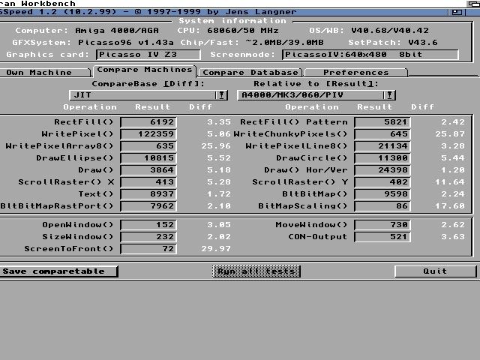Viewport: 480px width, 360px height.
Task: Click the WritePixelArray8() result 635
Action: [x=148, y=146]
